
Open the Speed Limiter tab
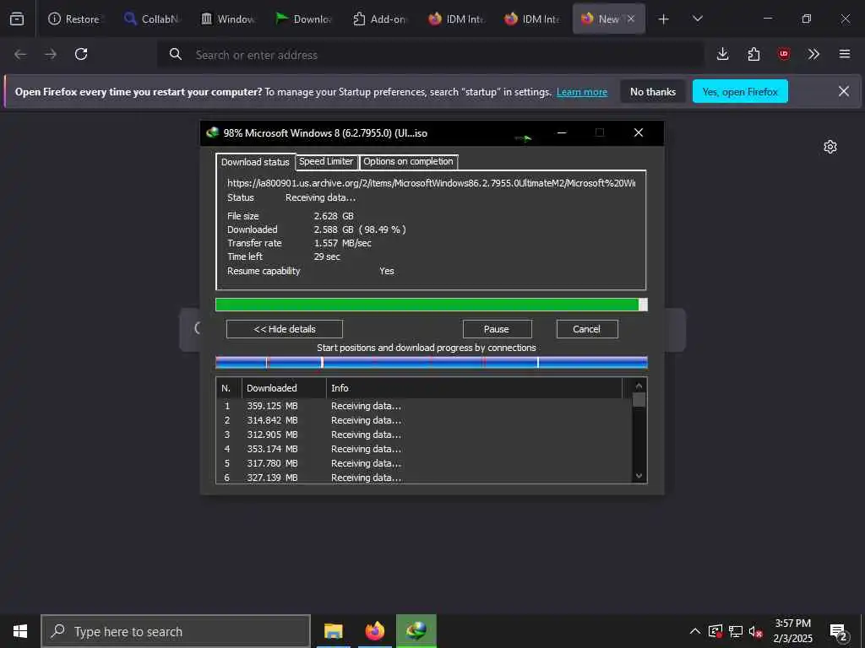click(326, 161)
